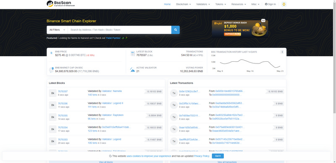336x163 pixels.
Task: Open the BNB chain icon in header
Action: 284,4
